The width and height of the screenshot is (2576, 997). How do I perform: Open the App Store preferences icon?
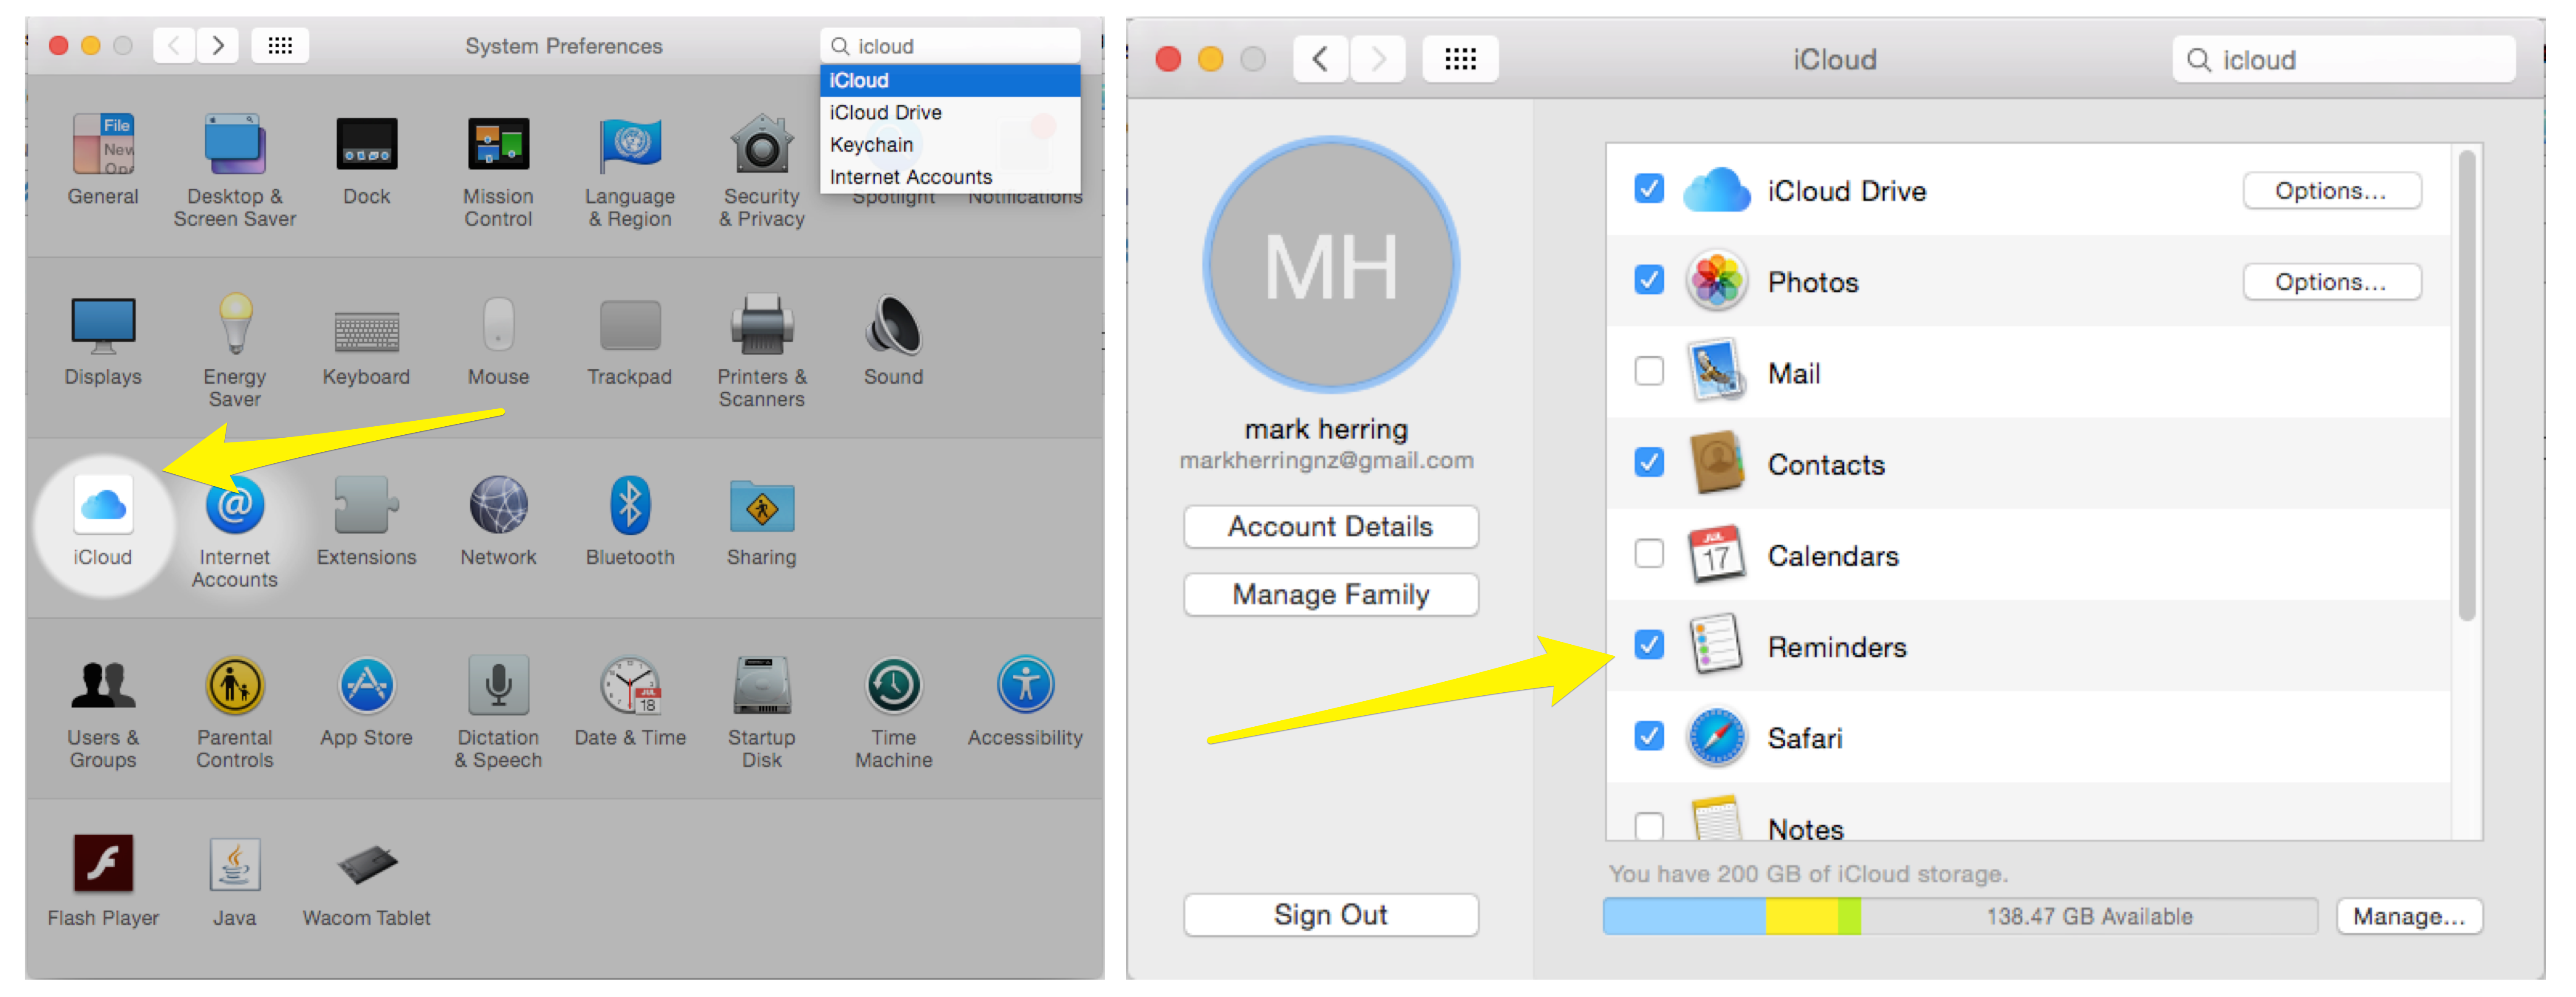(367, 686)
